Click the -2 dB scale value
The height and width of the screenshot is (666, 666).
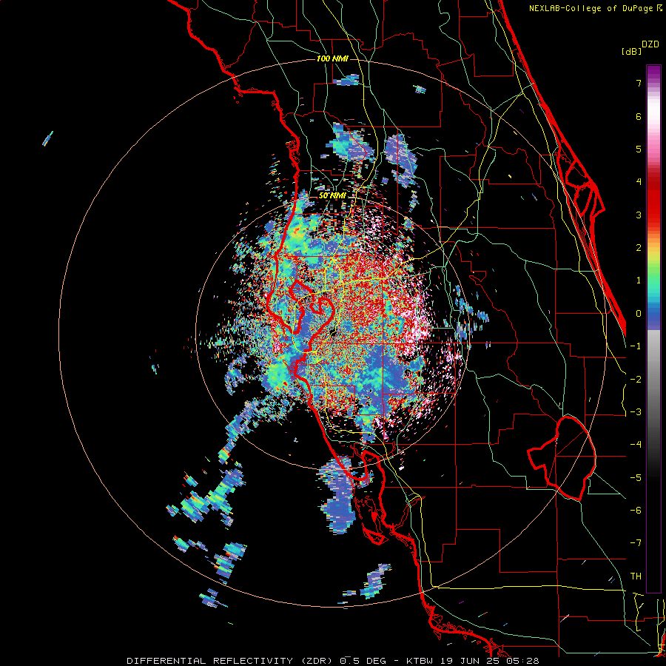click(x=636, y=380)
